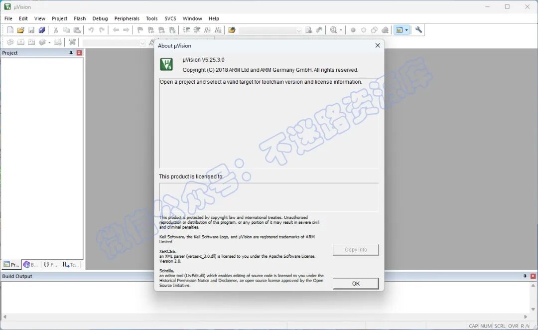Click the Clear All Bookmarks icon
Image resolution: width=538 pixels, height=330 pixels.
coord(172,30)
